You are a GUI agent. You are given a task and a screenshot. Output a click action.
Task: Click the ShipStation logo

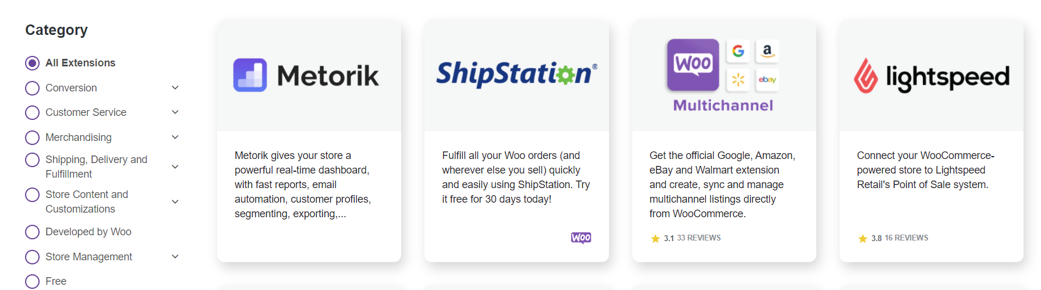pos(516,75)
